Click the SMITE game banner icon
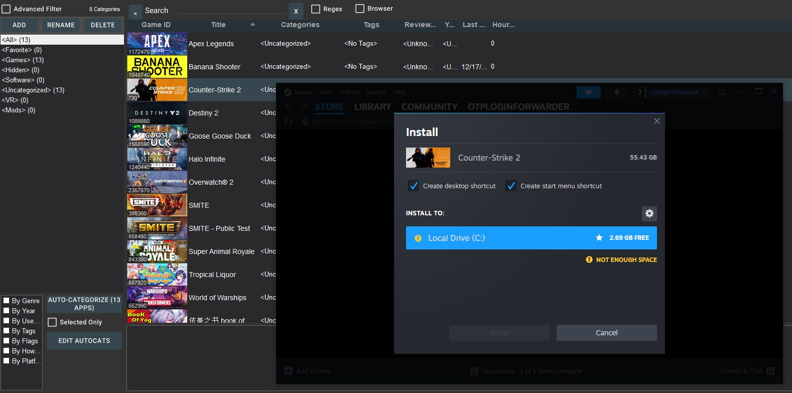 [157, 205]
